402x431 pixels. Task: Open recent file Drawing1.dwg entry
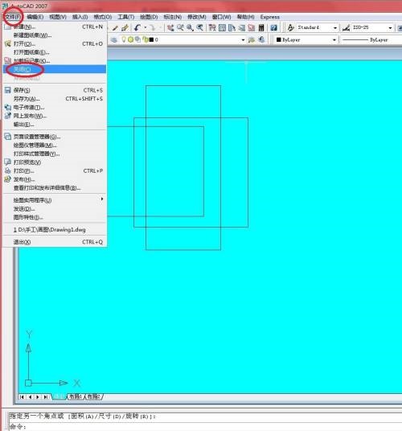[55, 229]
